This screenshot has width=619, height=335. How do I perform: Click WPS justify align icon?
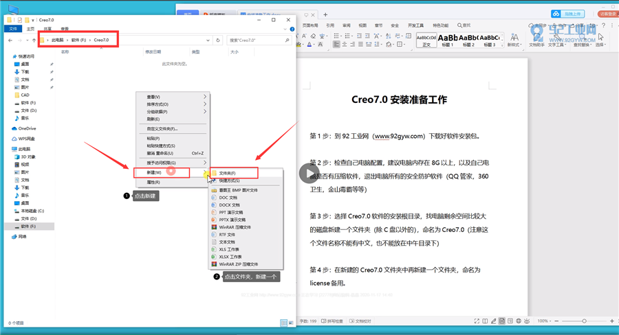(360, 45)
